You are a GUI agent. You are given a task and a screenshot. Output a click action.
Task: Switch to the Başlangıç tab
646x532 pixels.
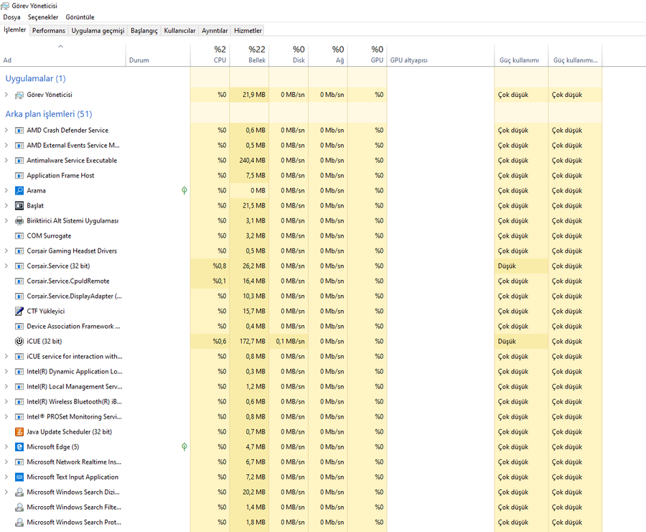pyautogui.click(x=144, y=30)
